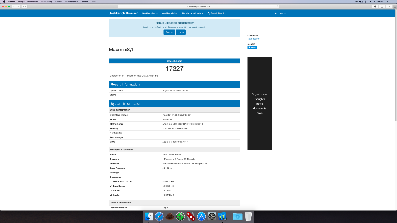Click the 1 Processor, 6 Cores topology value

click(x=179, y=159)
